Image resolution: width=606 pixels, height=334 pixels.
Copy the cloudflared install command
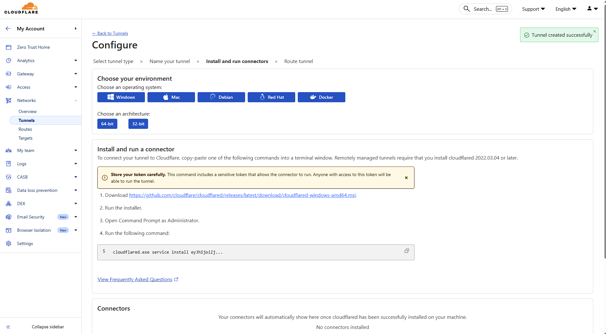[407, 251]
